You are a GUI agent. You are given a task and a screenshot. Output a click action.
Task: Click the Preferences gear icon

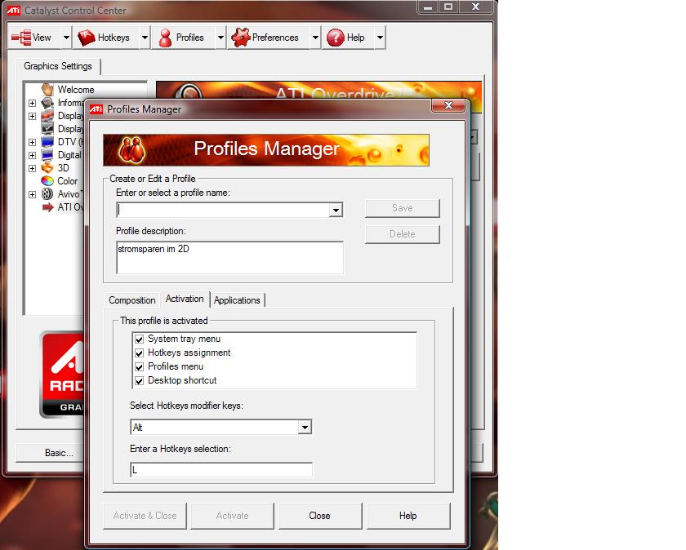[x=240, y=38]
